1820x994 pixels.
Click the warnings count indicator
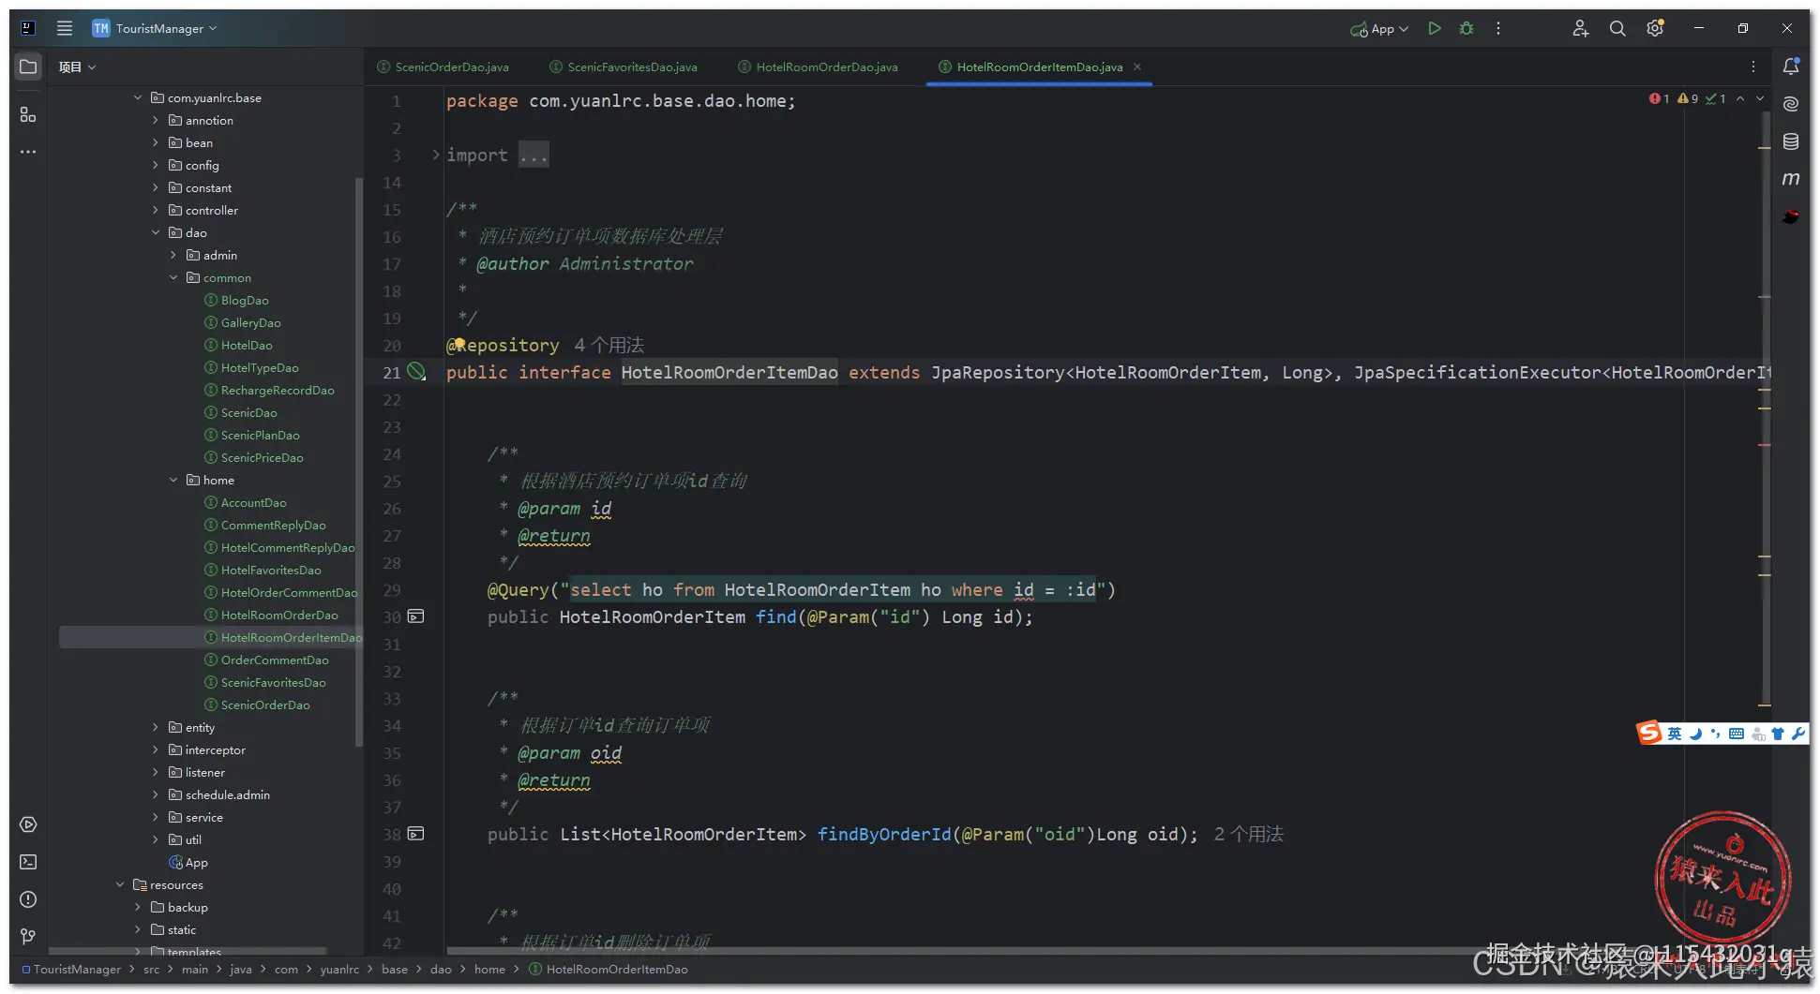coord(1688,98)
